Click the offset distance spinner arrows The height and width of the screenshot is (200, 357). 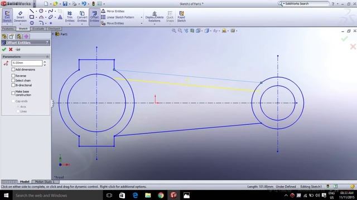pos(45,63)
